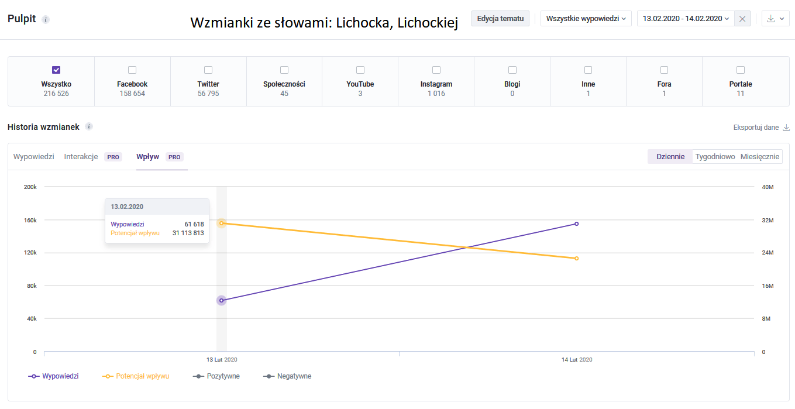
Task: Select Tygodniowo chart granularity
Action: pyautogui.click(x=715, y=157)
